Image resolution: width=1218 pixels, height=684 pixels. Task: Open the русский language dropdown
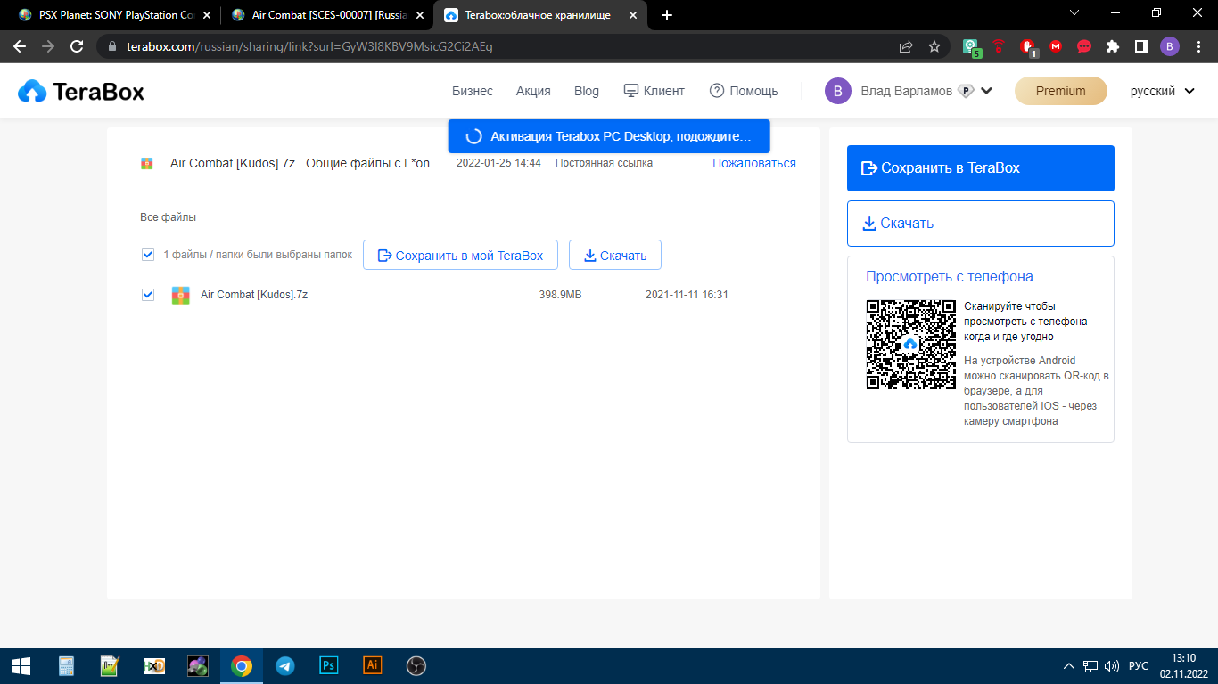(1162, 91)
